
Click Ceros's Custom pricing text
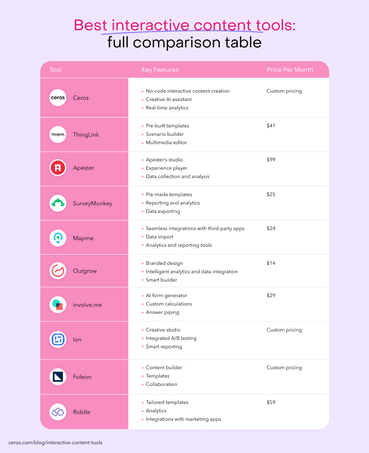[x=284, y=91]
